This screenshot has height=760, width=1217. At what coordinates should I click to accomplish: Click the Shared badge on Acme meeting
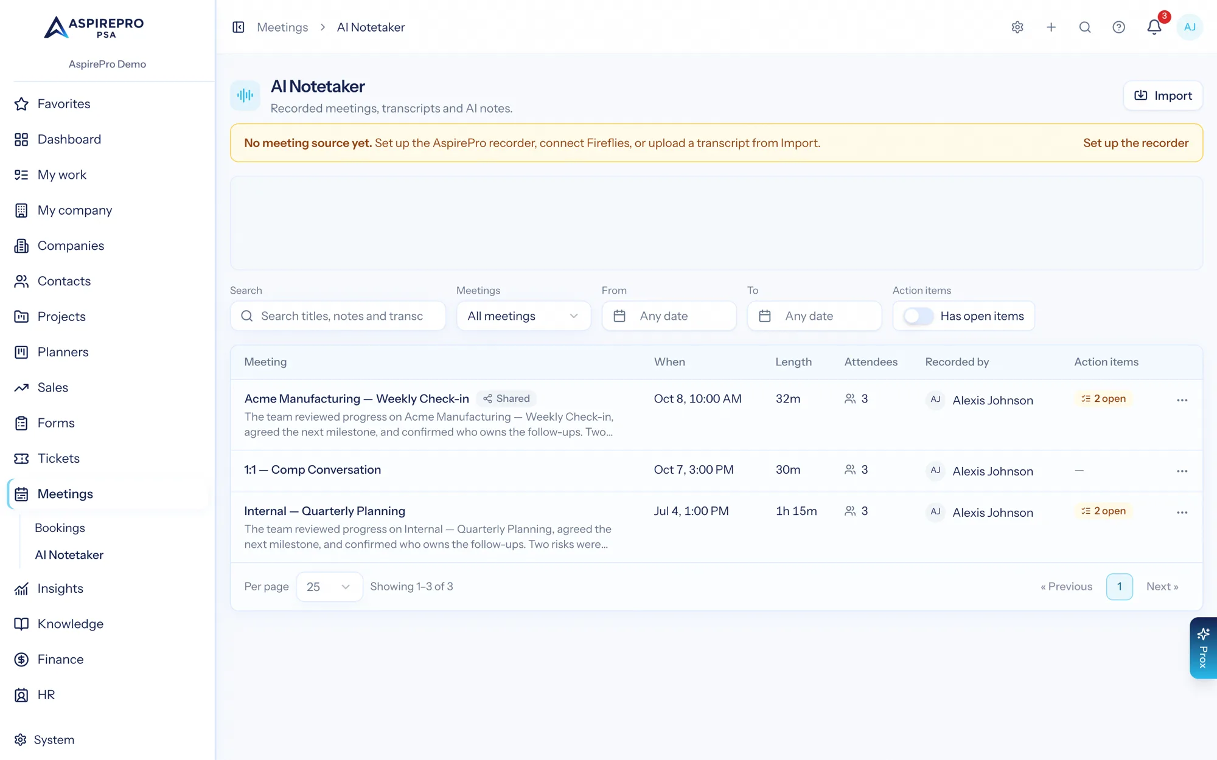pos(506,399)
